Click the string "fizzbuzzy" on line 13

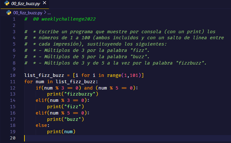pos(80,94)
